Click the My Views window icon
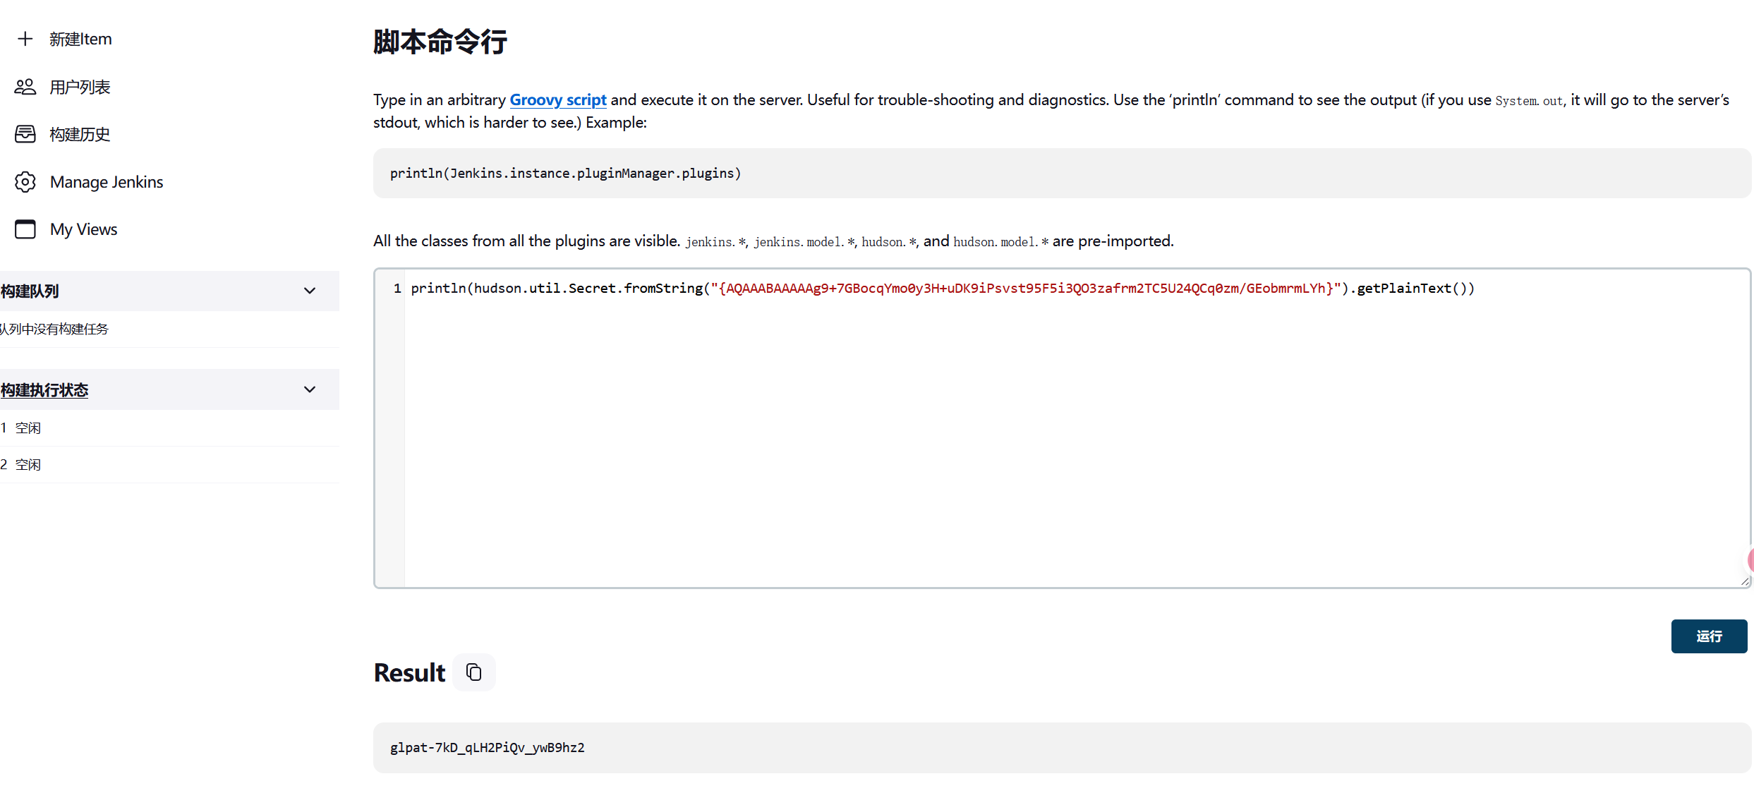This screenshot has height=805, width=1754. click(25, 229)
